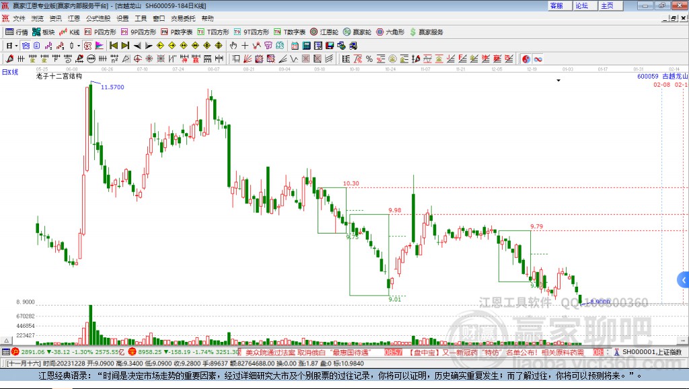This screenshot has height=389, width=689.
Task: Select the circled crosshair target tool
Action: pos(137,59)
